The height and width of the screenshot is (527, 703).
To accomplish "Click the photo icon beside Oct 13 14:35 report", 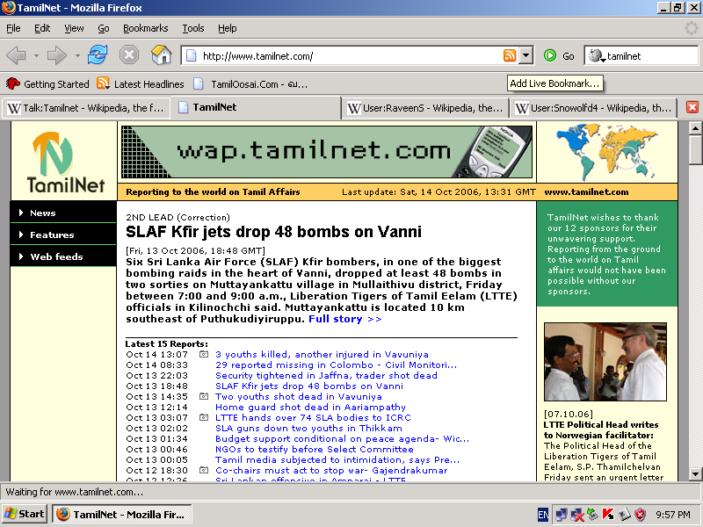I will click(x=204, y=397).
